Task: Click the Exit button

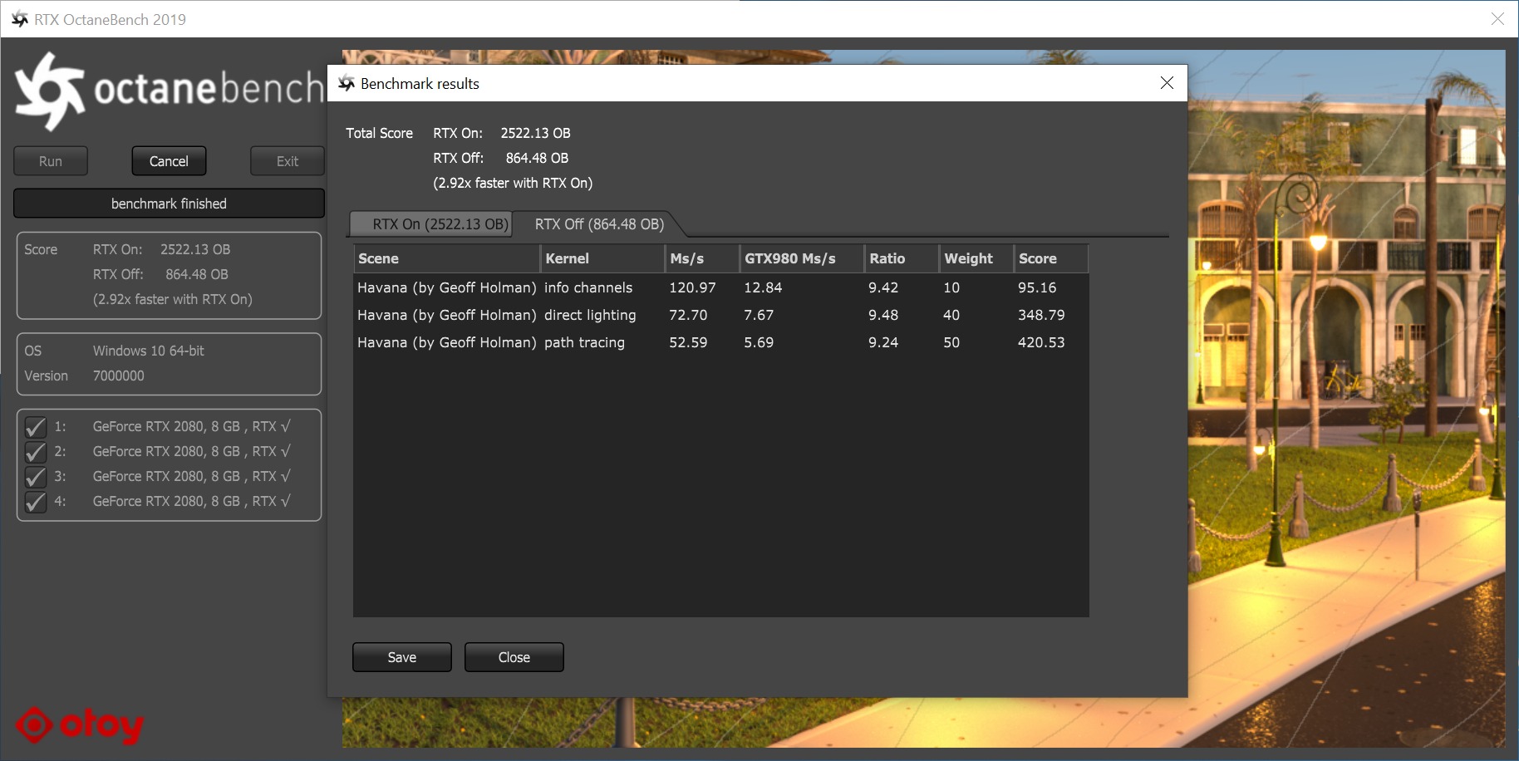Action: (x=287, y=161)
